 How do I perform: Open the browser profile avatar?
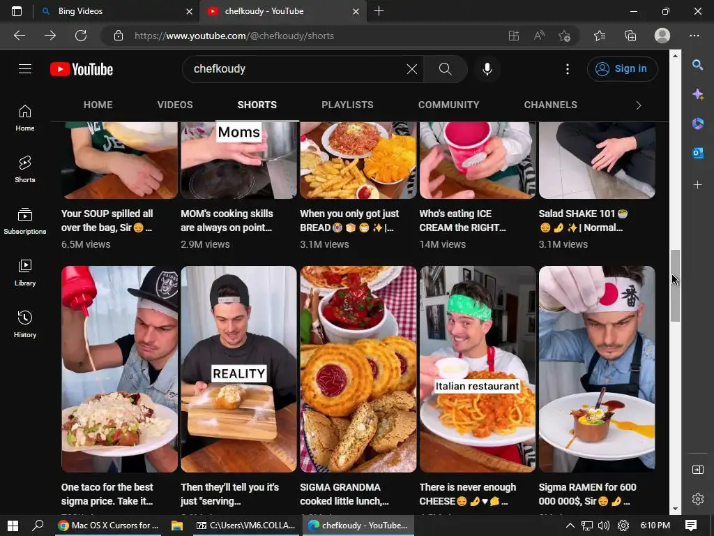(x=662, y=36)
